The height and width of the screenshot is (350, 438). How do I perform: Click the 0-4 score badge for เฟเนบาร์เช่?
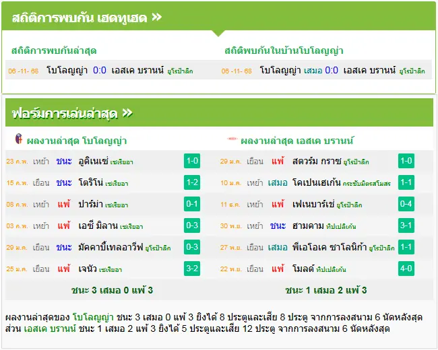pos(406,204)
